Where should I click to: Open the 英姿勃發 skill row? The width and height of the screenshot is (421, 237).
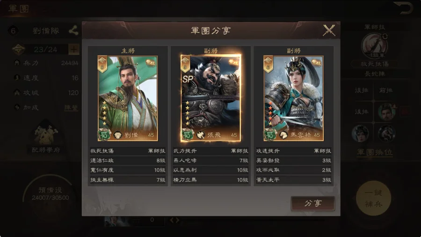point(293,161)
